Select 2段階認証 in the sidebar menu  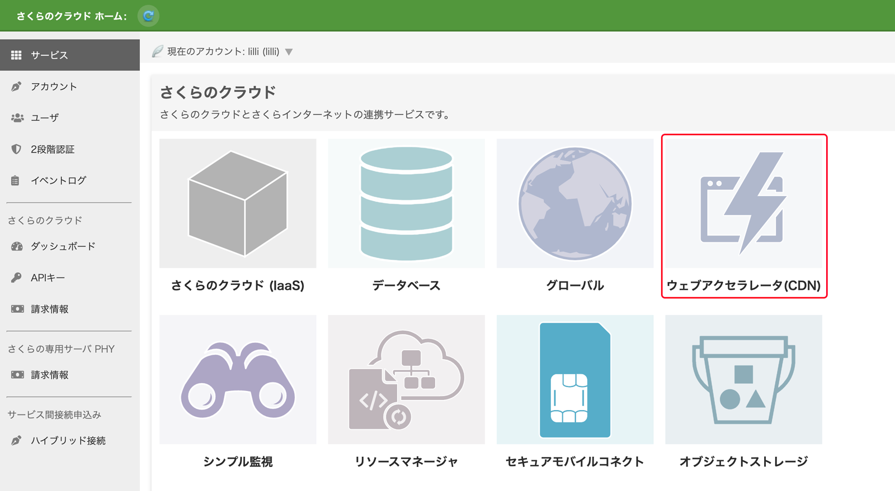pyautogui.click(x=70, y=149)
